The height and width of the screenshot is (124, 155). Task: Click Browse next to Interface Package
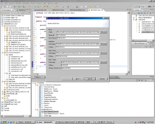point(103,44)
